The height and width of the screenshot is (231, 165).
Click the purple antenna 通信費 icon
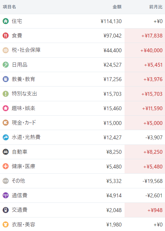pyautogui.click(x=6, y=195)
